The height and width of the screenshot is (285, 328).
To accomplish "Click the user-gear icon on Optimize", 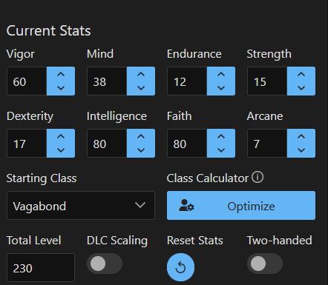I will pos(186,205).
